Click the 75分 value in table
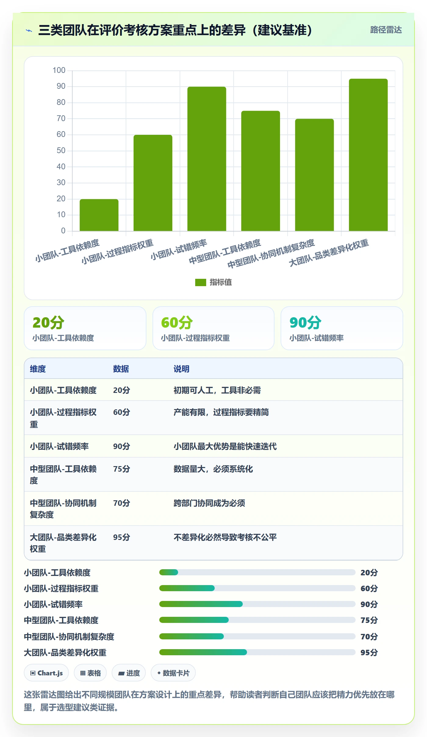 point(121,469)
